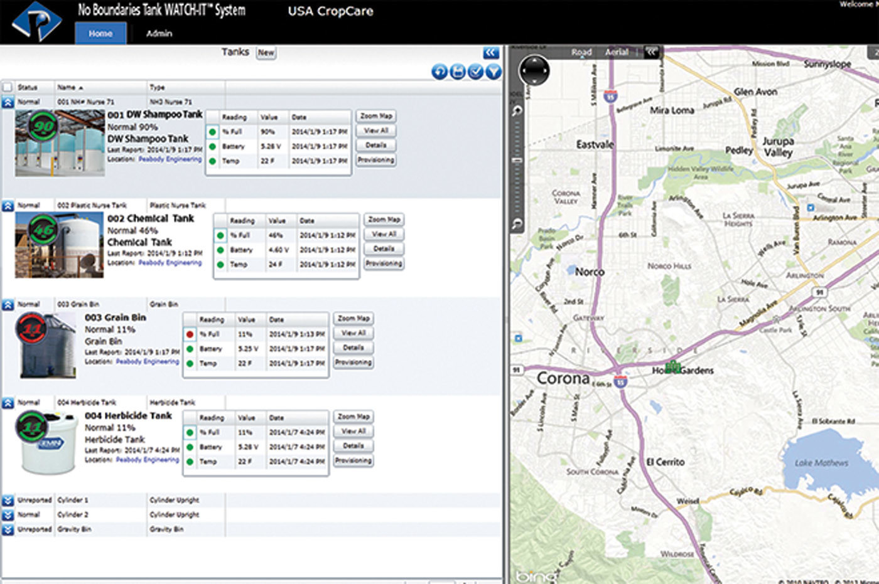
Task: Expand the Gravity Bin row
Action: pos(8,529)
